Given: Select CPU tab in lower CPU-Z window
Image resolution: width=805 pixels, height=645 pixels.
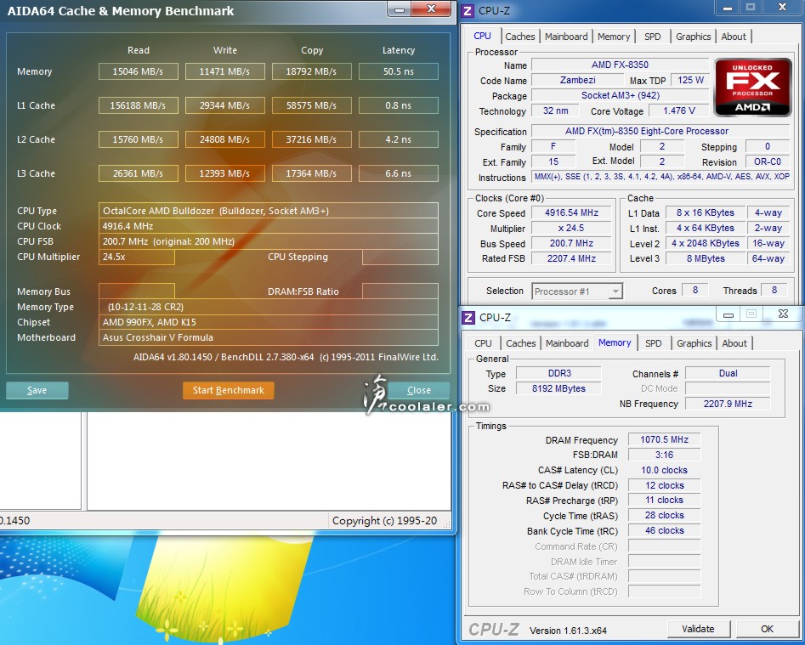Looking at the screenshot, I should click(x=483, y=343).
